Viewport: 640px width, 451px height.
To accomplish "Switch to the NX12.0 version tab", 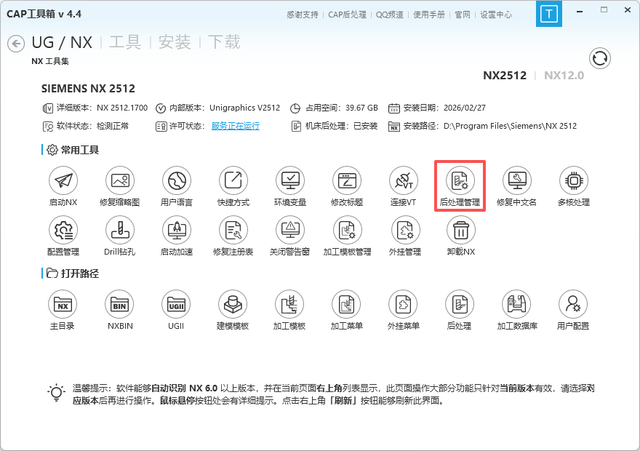I will [x=564, y=76].
